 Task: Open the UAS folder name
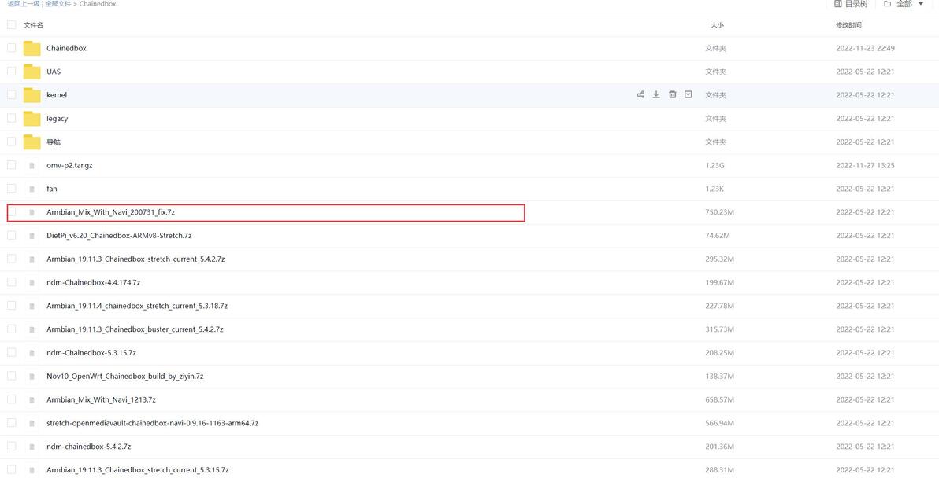point(54,72)
